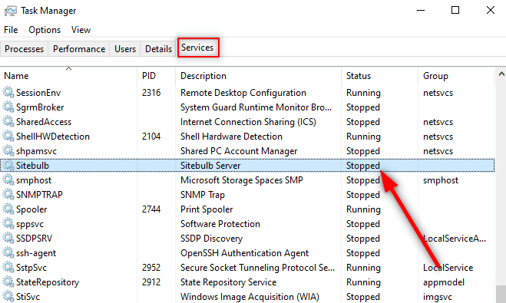Click the Remote Desktop Configuration description
This screenshot has width=506, height=303.
click(243, 93)
